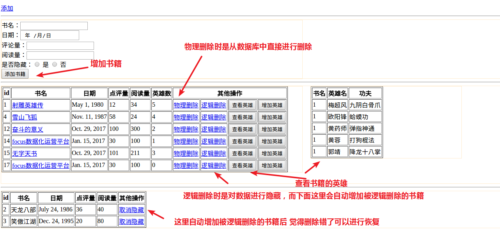Click 物理删除 for 无字天书
The width and height of the screenshot is (500, 234).
(186, 153)
